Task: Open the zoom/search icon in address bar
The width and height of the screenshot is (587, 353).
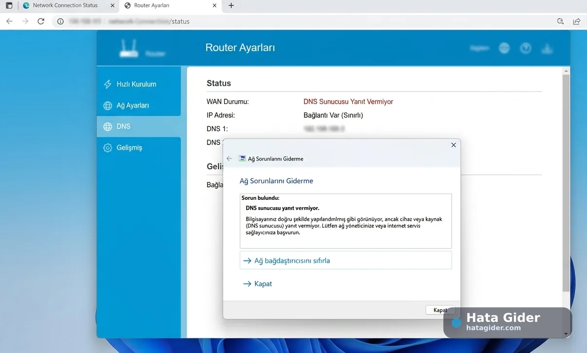Action: pyautogui.click(x=560, y=21)
